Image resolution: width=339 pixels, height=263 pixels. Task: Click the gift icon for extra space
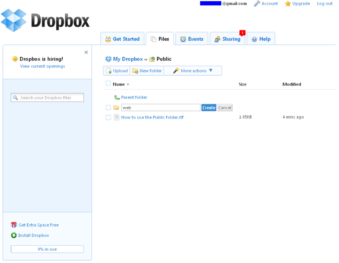pos(14,225)
